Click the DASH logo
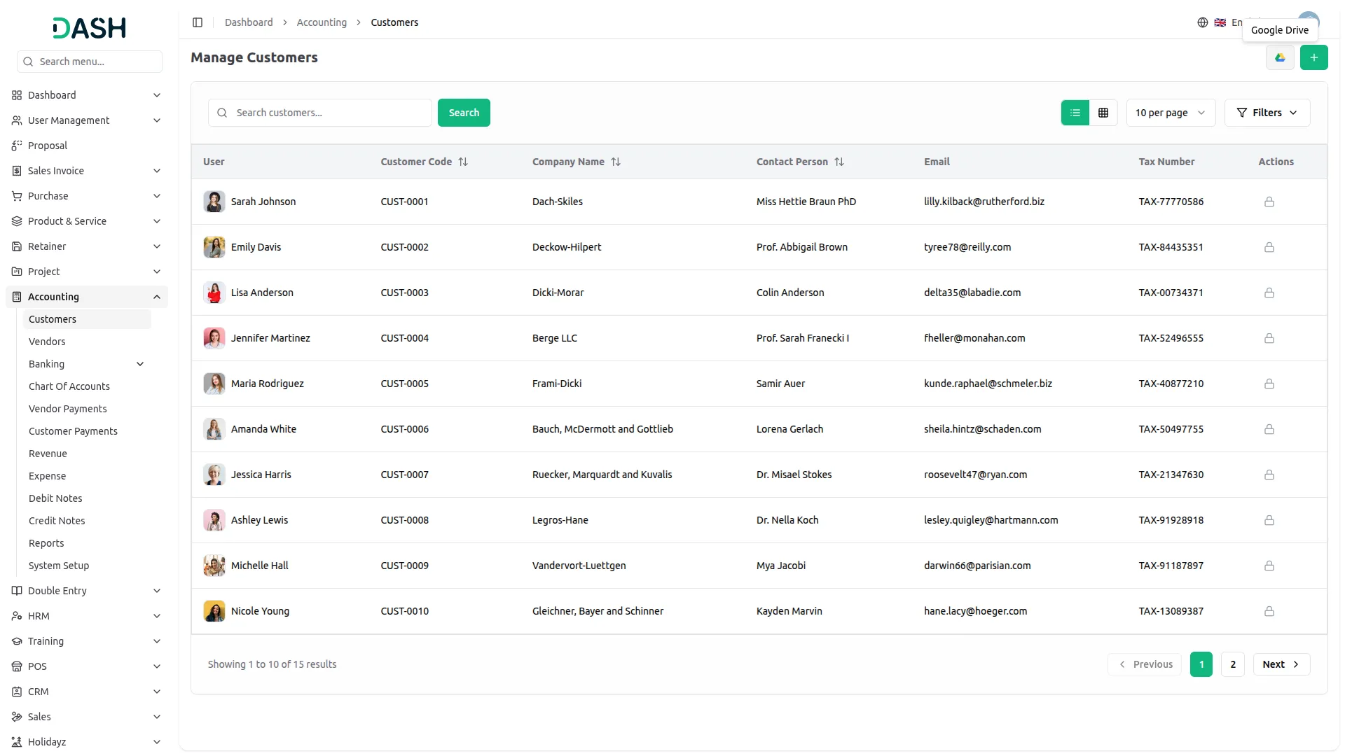The width and height of the screenshot is (1345, 756). click(x=88, y=28)
